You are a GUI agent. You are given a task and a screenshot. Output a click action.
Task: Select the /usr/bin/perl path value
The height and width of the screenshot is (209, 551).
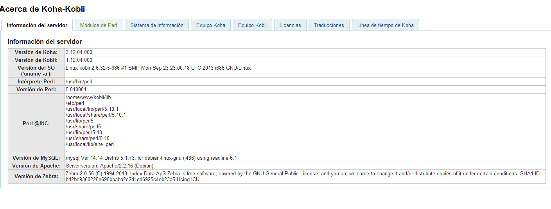click(79, 81)
